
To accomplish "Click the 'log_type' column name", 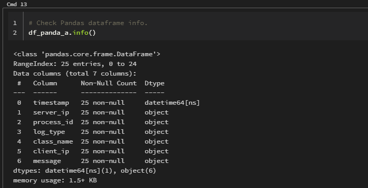I will click(49, 132).
